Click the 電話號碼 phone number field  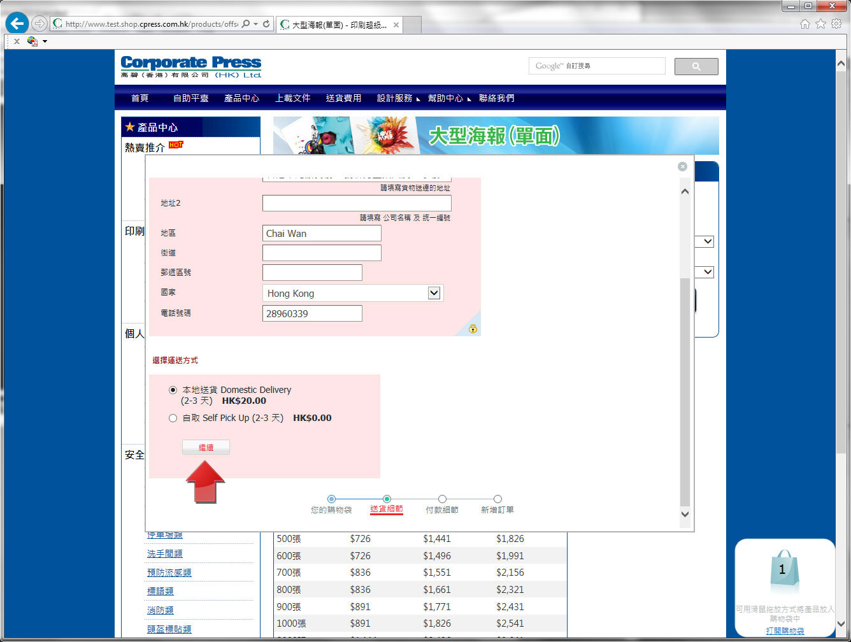[x=312, y=313]
